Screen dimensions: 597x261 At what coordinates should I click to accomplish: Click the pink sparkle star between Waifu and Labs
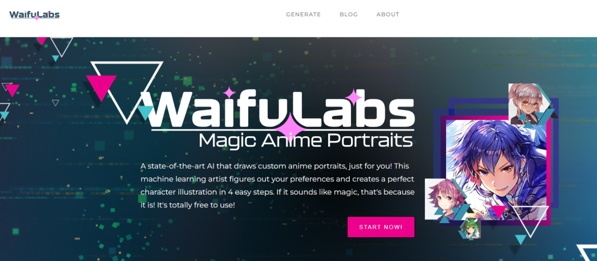(x=290, y=126)
